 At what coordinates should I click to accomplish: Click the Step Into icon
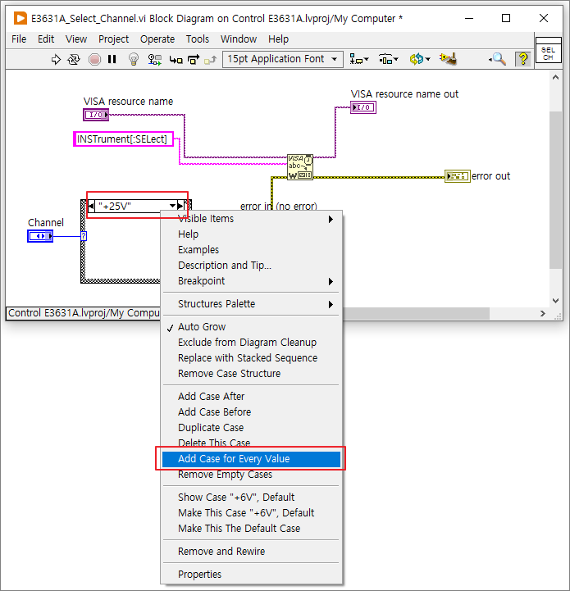click(176, 60)
